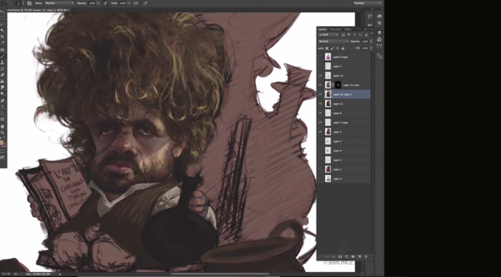
Task: Hide Layer 12 visibility eye
Action: point(320,104)
